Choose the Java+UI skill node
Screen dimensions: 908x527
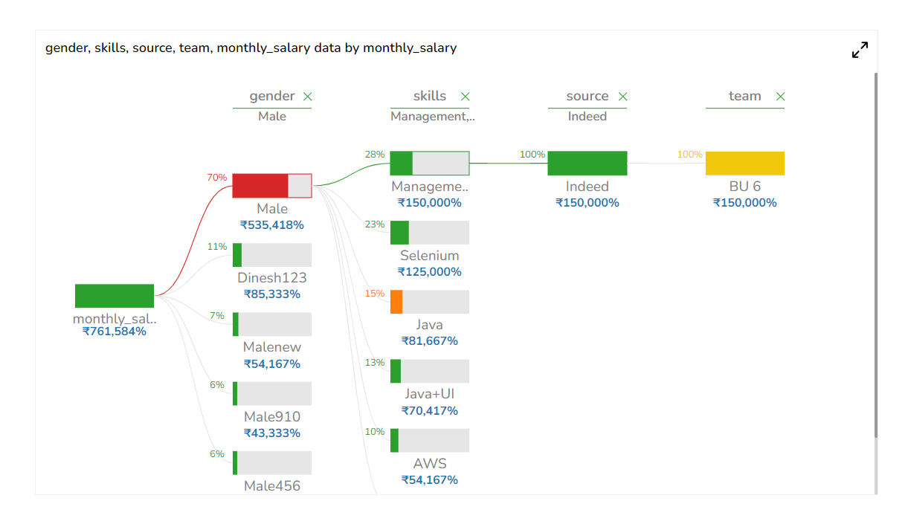[x=429, y=372]
